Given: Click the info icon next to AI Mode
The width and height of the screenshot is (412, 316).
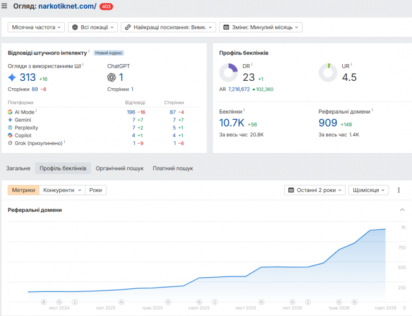Looking at the screenshot, I should (36, 110).
